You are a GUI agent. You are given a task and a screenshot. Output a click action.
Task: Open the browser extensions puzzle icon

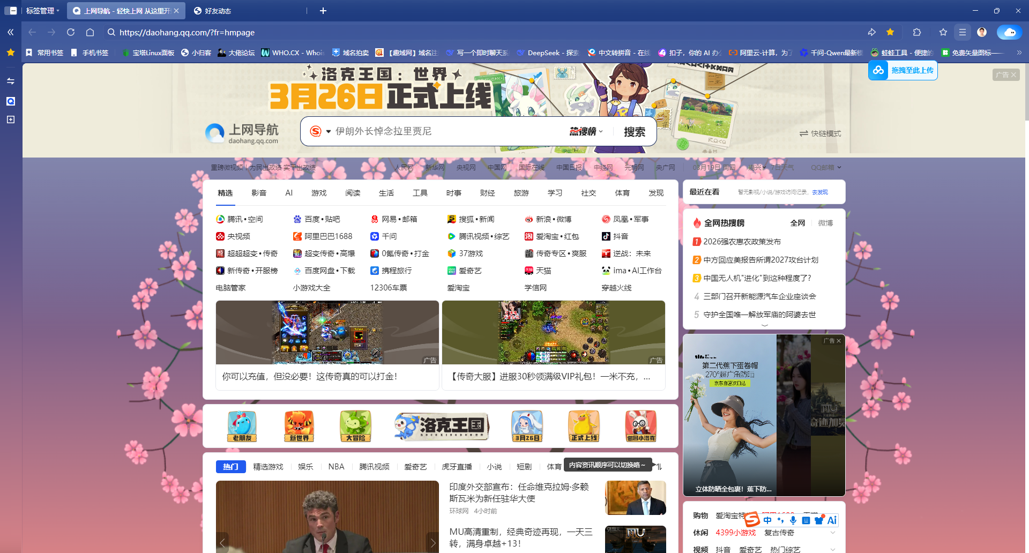click(918, 32)
